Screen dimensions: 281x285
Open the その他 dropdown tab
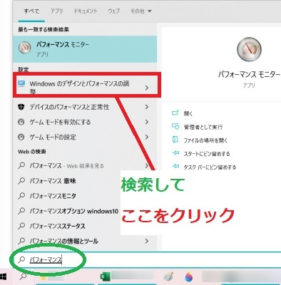tap(141, 11)
